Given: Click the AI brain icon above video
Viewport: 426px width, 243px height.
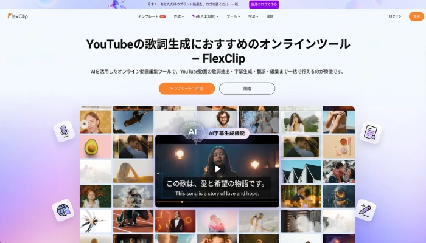Looking at the screenshot, I should [x=192, y=132].
